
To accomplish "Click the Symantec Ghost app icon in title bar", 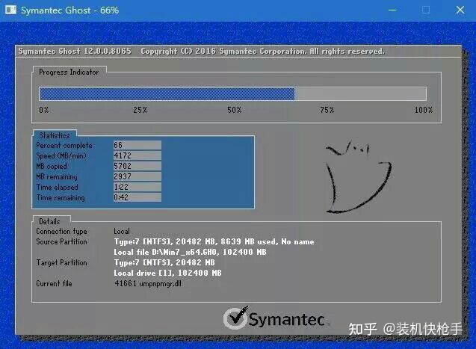I will (x=10, y=10).
